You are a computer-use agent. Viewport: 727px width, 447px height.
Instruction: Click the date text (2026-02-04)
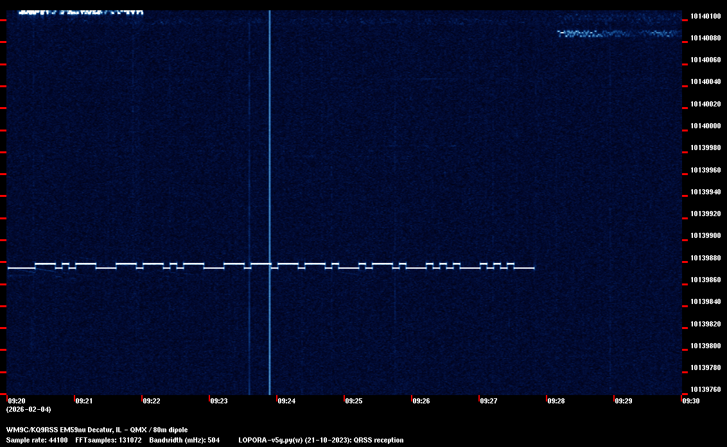tap(28, 409)
